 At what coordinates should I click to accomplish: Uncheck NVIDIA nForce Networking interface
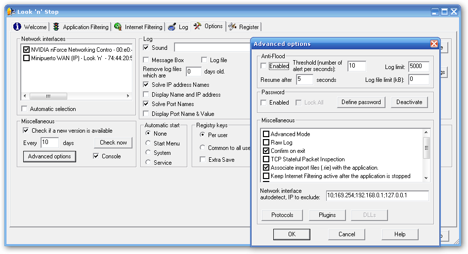coord(26,49)
